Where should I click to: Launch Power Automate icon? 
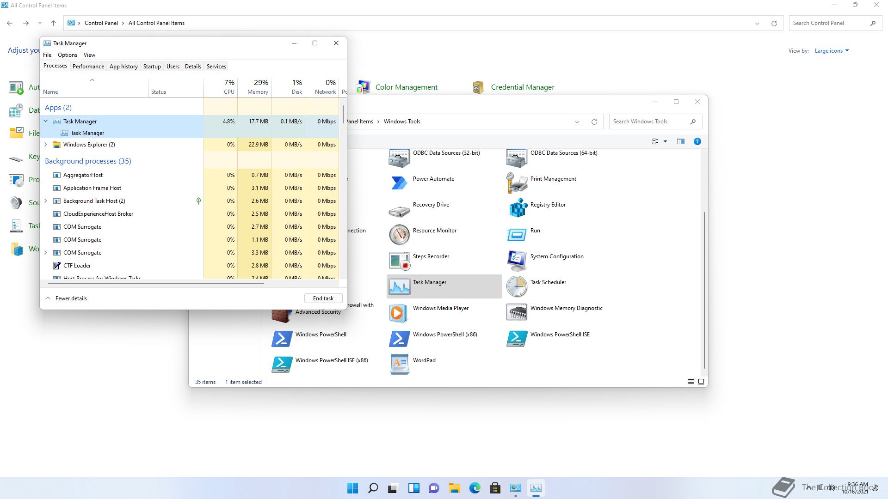click(399, 183)
